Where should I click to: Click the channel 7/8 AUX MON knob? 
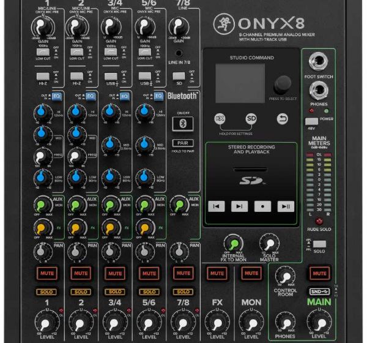pos(179,205)
